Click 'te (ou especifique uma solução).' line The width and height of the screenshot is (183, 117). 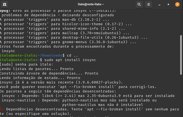coord(36,114)
